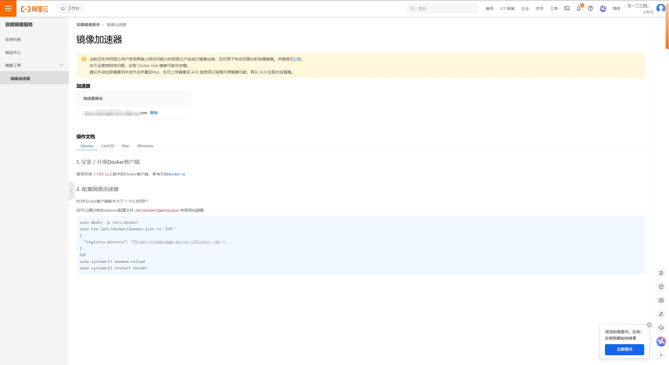Click the 加速器地址 header cell
The image size is (669, 365).
(x=134, y=98)
